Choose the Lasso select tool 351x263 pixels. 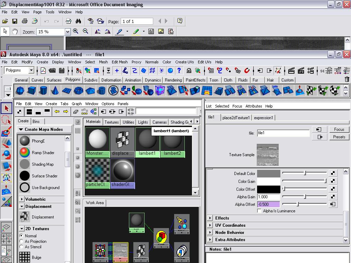tap(7, 120)
